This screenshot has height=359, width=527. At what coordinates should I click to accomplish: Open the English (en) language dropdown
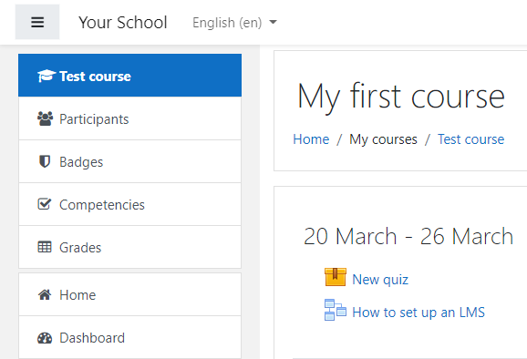click(x=234, y=23)
